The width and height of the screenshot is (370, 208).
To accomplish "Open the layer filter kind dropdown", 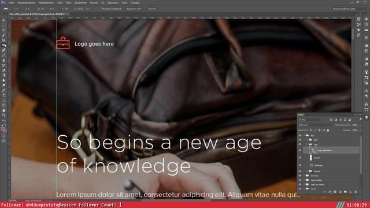I will [310, 120].
